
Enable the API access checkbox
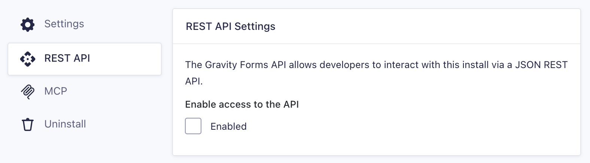point(193,126)
